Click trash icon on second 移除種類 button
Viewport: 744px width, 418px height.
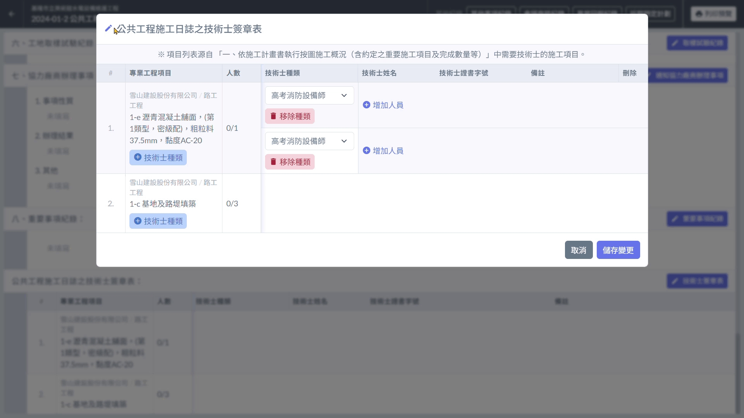[273, 162]
